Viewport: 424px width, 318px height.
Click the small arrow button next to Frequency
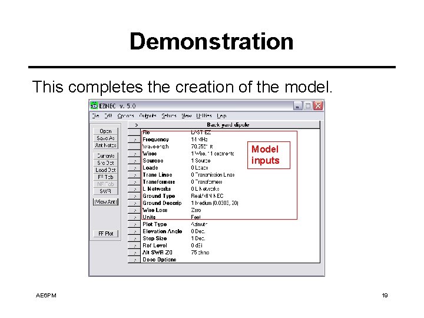pyautogui.click(x=134, y=140)
